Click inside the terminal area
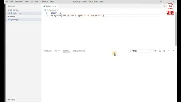The image size is (181, 102). pos(108,77)
